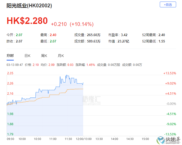Click the 成交量 volume 265.60万
The height and width of the screenshot is (145, 182).
[94, 35]
